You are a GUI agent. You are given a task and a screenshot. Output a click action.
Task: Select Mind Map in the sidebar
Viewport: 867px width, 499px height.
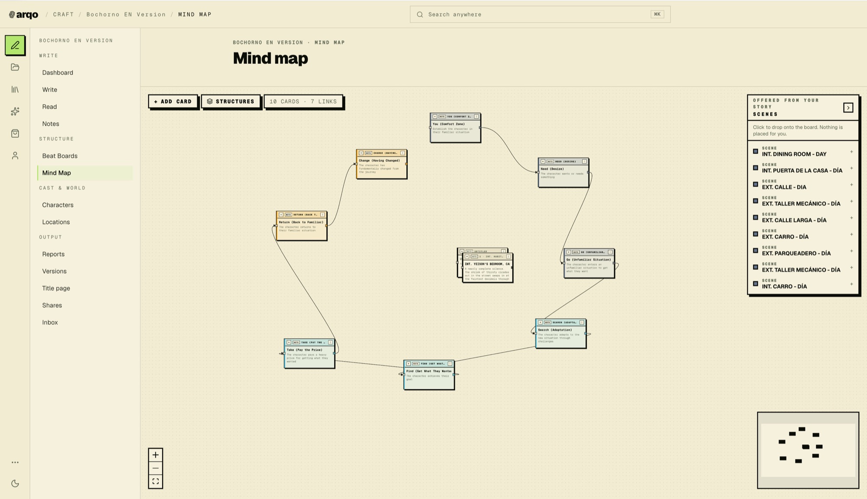click(85, 173)
